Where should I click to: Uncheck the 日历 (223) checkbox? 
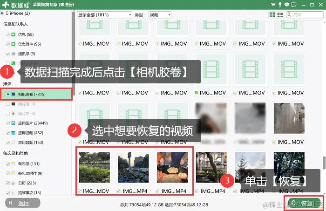pos(8,183)
